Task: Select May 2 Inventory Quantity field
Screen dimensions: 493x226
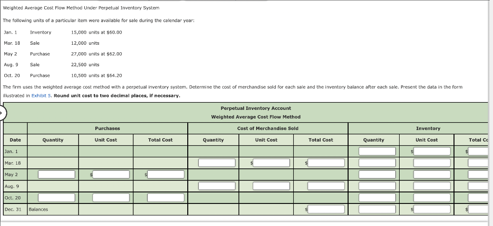Action: pos(377,175)
